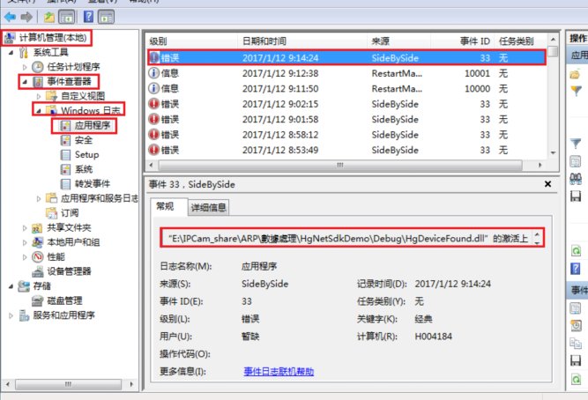Select 事件查看器 in the tree
This screenshot has width=588, height=400.
coord(69,81)
